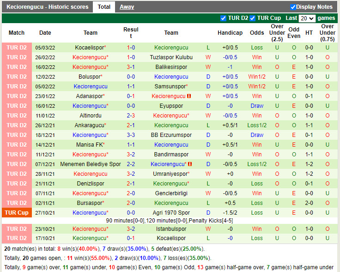Viewport: 340px width, 272px height.
Task: Open Umraniyespor team link
Action: (x=170, y=173)
